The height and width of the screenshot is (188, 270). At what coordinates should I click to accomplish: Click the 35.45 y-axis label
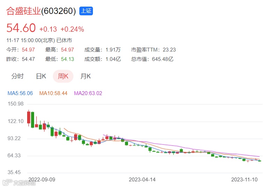tap(14, 172)
